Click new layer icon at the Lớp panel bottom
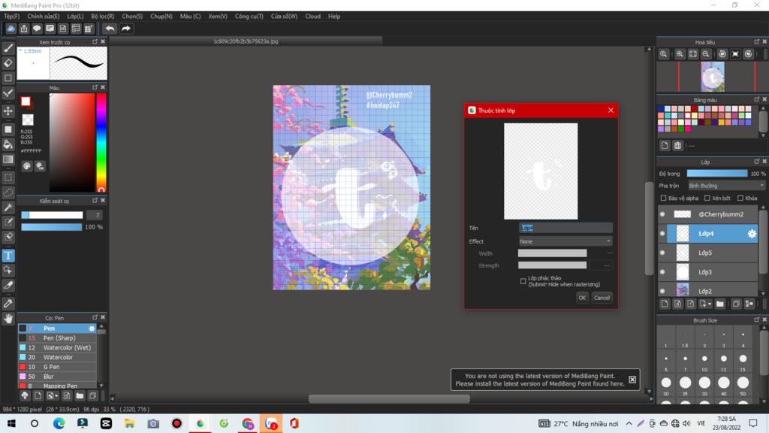 tap(665, 304)
